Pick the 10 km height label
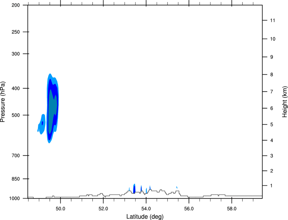 (272, 39)
